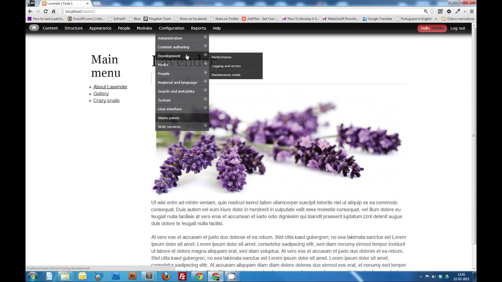Open the QR code extension icon

pos(440,11)
